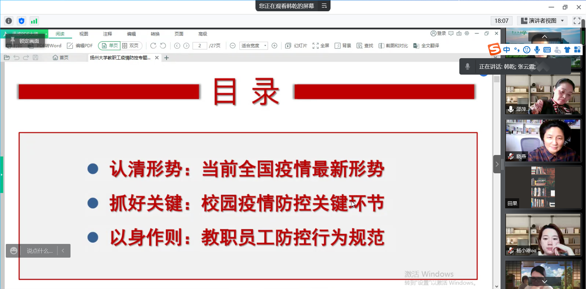Switch to double page view 双页

[131, 46]
